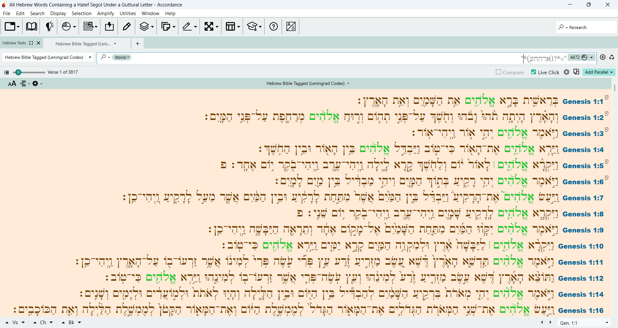The height and width of the screenshot is (328, 618).
Task: Toggle the table of contents list icon
Action: coord(6,72)
